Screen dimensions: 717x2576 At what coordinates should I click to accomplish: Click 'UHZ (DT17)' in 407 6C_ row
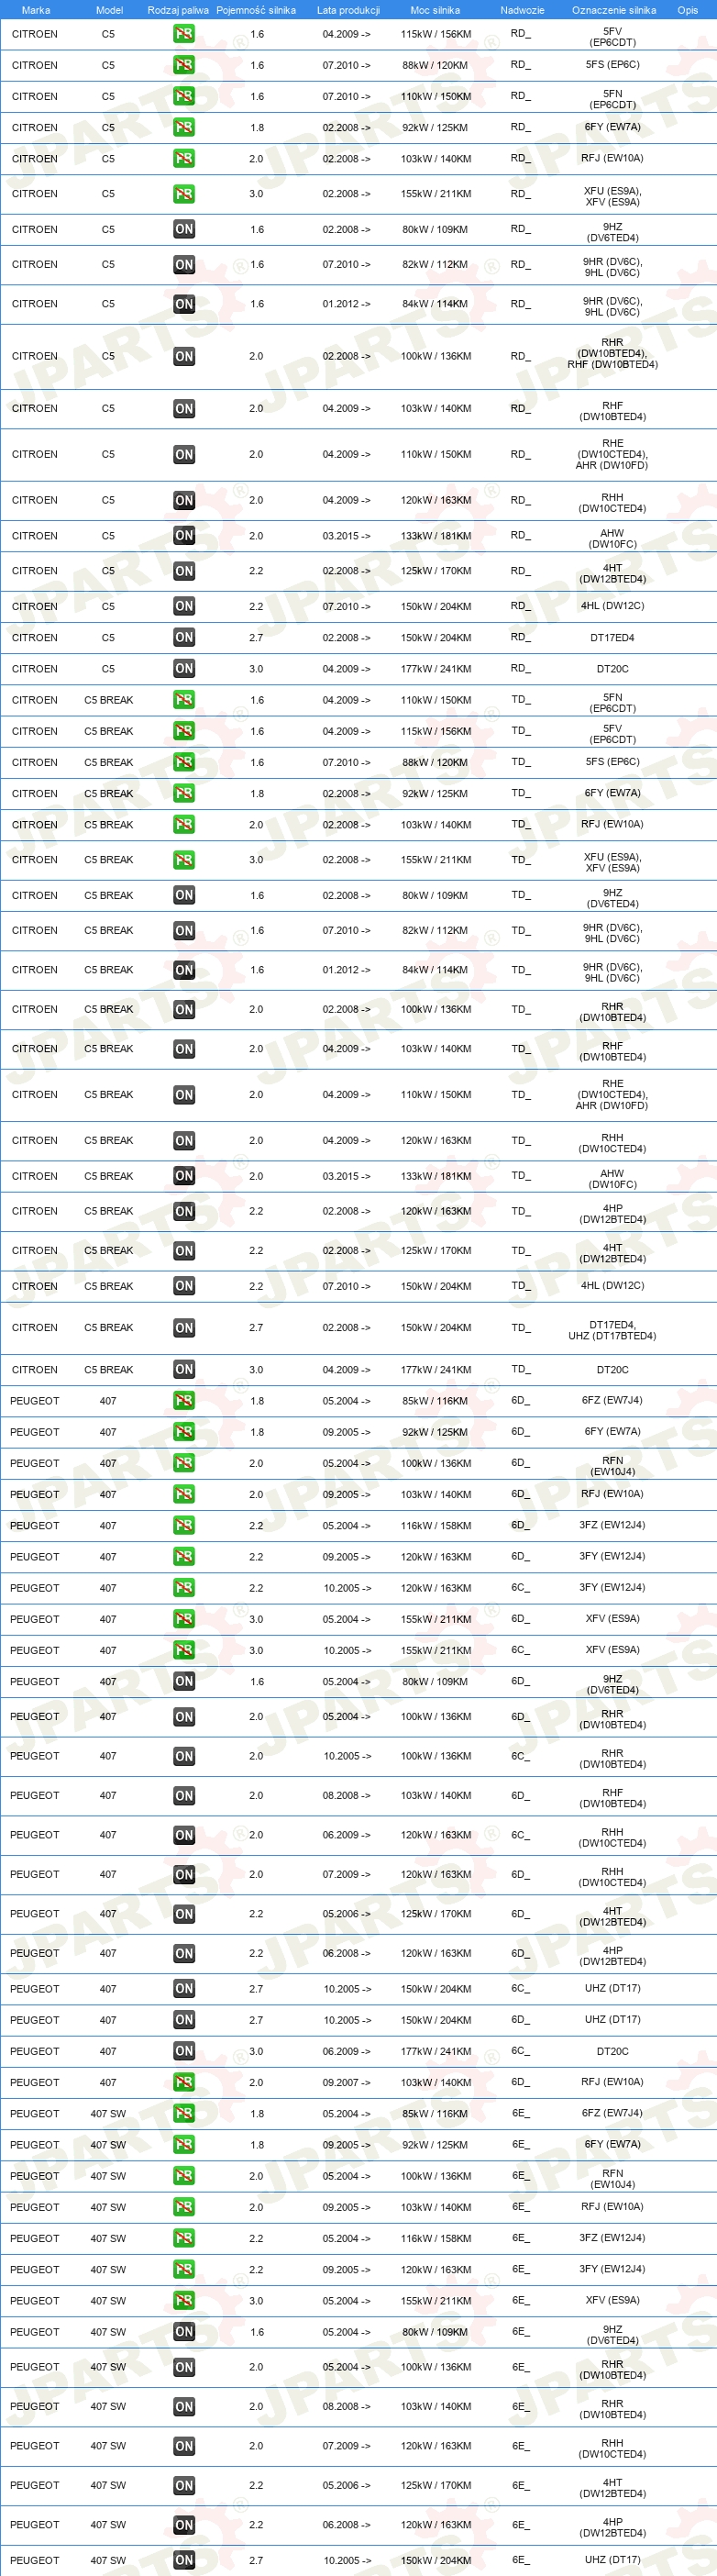612,1988
